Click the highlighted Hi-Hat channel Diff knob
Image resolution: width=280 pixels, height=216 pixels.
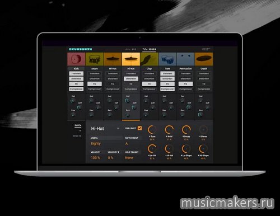tap(134, 107)
